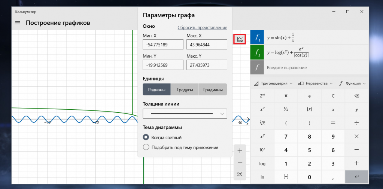The image size is (383, 189).
Task: Click the y variable key
Action: click(x=356, y=110)
